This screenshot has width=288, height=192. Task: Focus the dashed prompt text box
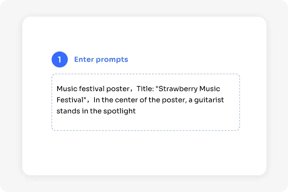coord(145,102)
